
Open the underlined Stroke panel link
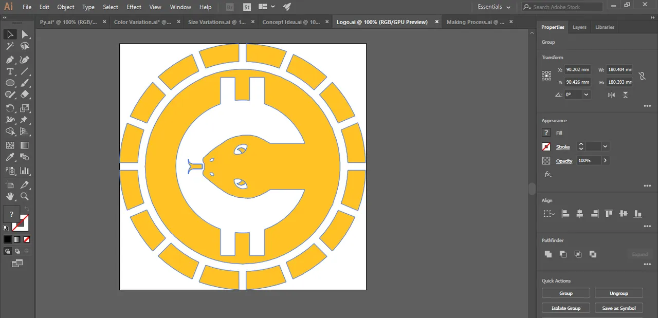coord(563,147)
